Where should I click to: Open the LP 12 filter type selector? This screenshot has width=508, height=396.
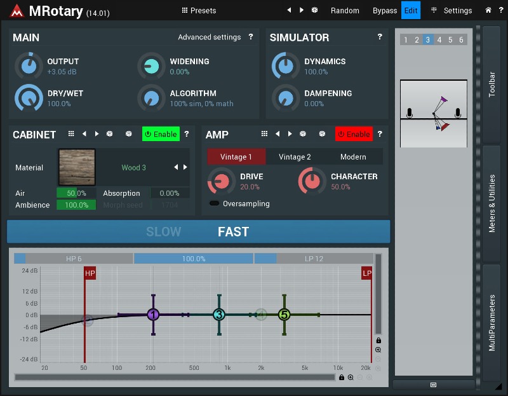[314, 259]
